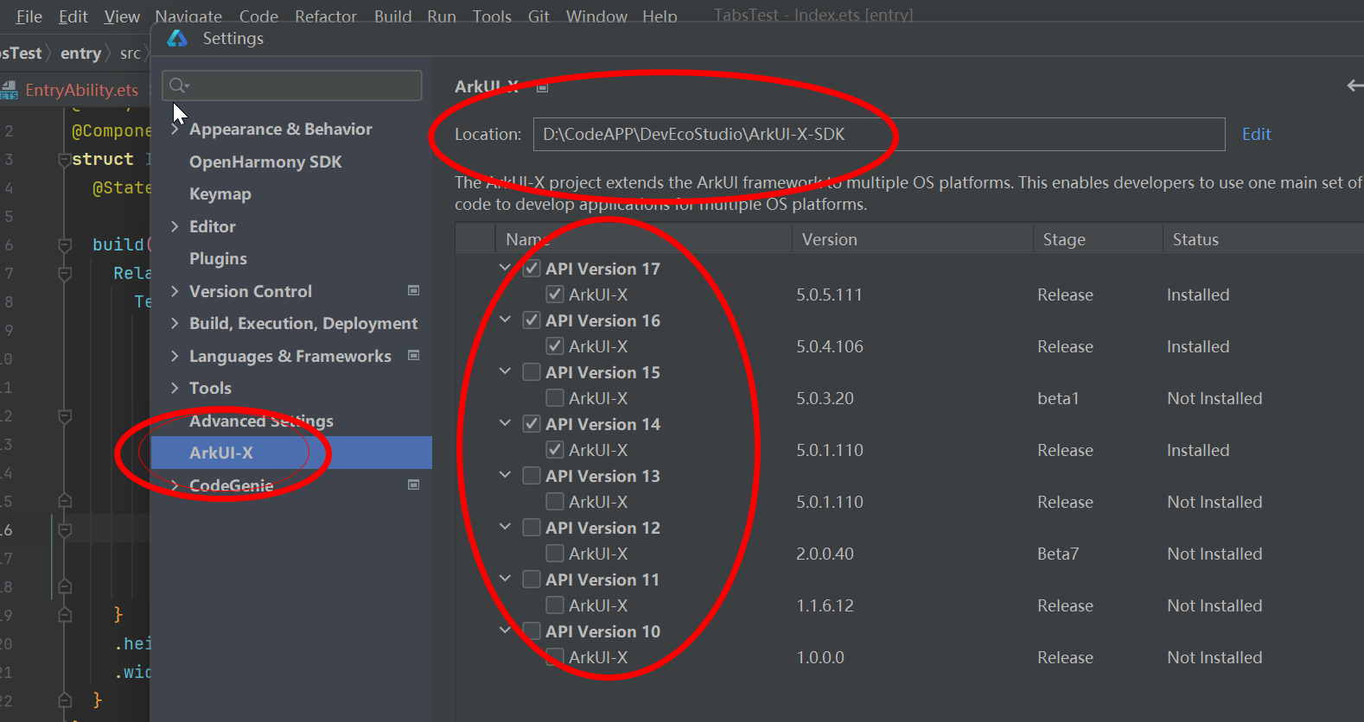This screenshot has height=722, width=1364.
Task: Click the project-level icon beside Version Control
Action: click(x=414, y=291)
